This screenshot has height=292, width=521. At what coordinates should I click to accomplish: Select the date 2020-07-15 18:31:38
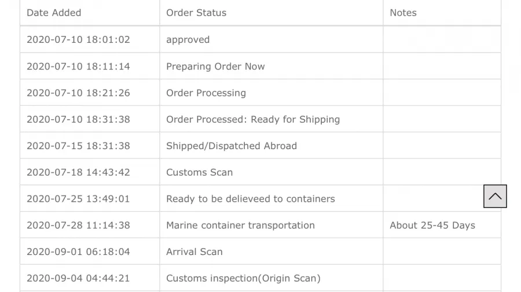78,146
